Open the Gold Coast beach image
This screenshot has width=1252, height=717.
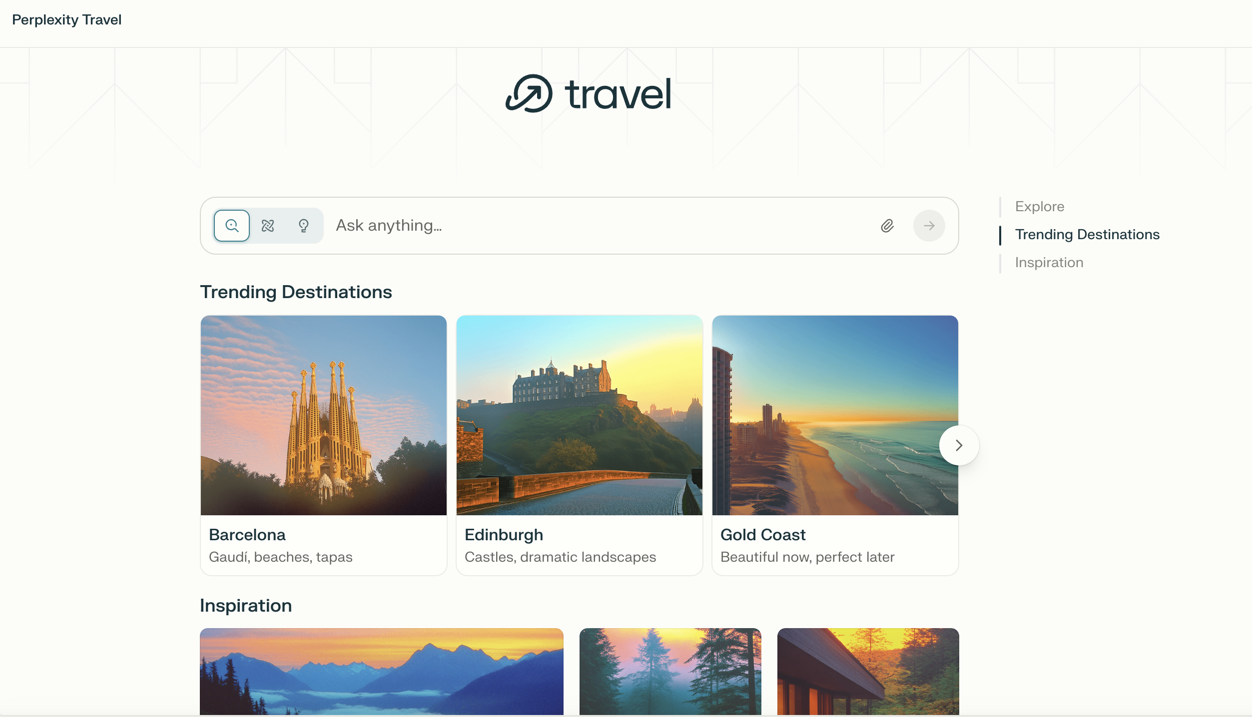tap(835, 415)
